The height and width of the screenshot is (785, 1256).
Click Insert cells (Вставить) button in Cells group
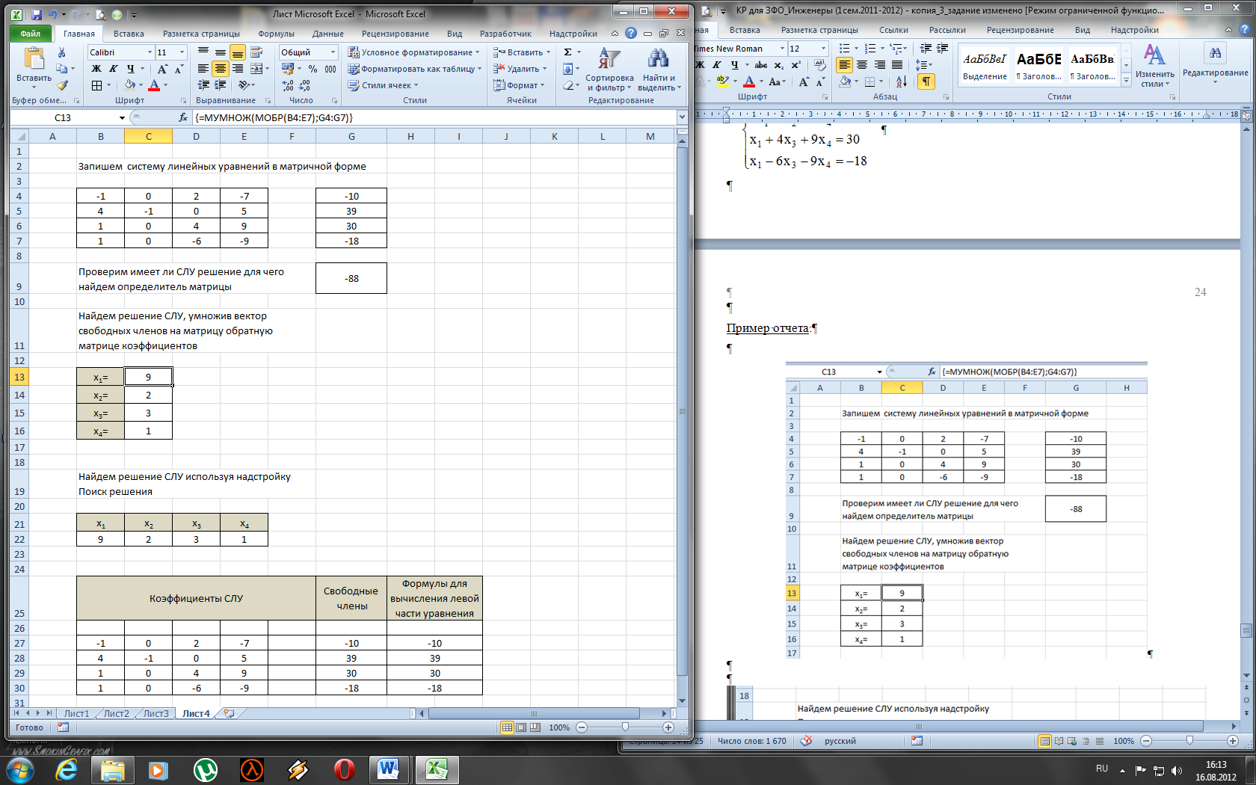pyautogui.click(x=521, y=52)
